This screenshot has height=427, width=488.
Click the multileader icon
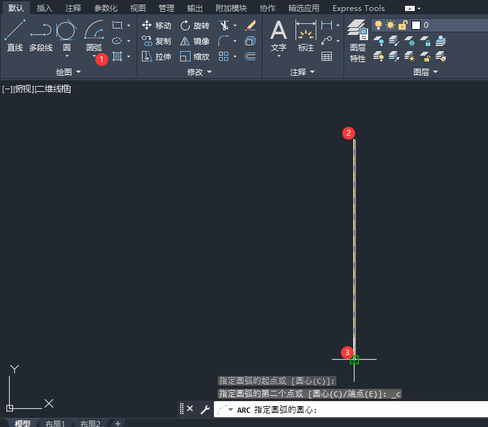pyautogui.click(x=327, y=41)
